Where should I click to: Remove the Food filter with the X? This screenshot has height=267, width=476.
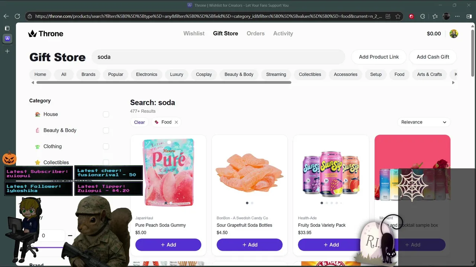(x=176, y=122)
